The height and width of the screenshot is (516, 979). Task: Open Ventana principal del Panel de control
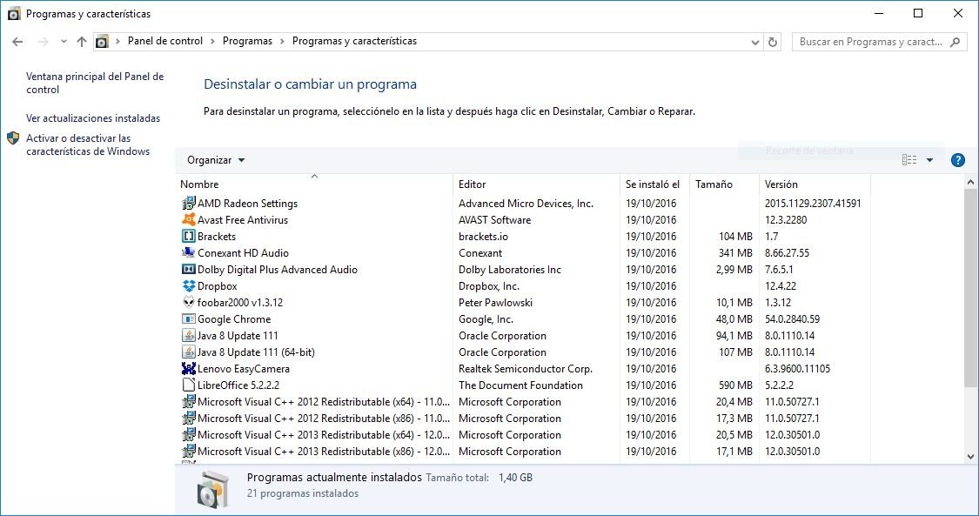tap(95, 83)
